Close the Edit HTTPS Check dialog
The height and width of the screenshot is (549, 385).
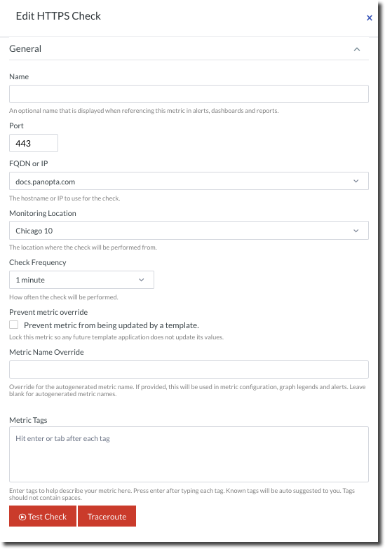(370, 18)
